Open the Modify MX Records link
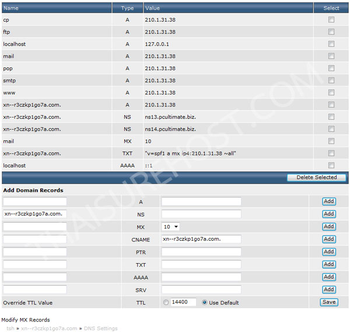Viewport: 350px width, 332px height. coord(25,320)
